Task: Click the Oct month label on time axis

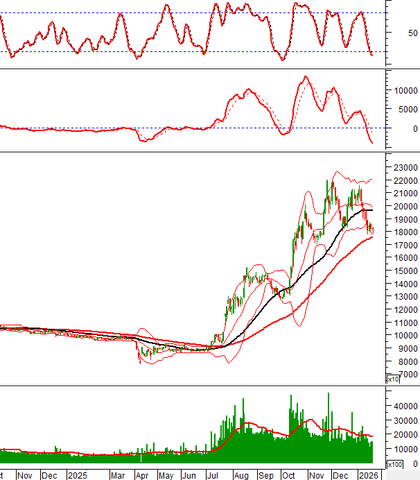Action: click(290, 475)
